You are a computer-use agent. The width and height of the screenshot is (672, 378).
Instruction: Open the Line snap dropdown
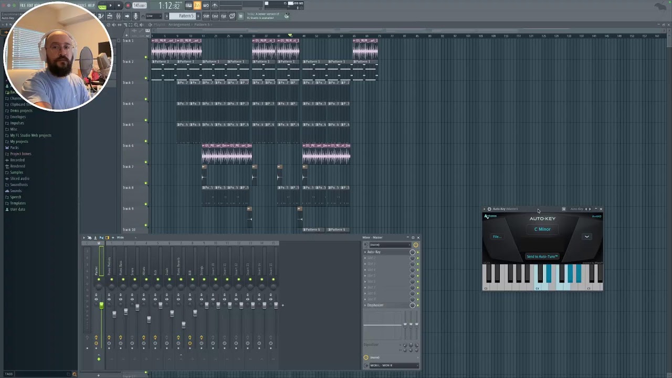153,16
